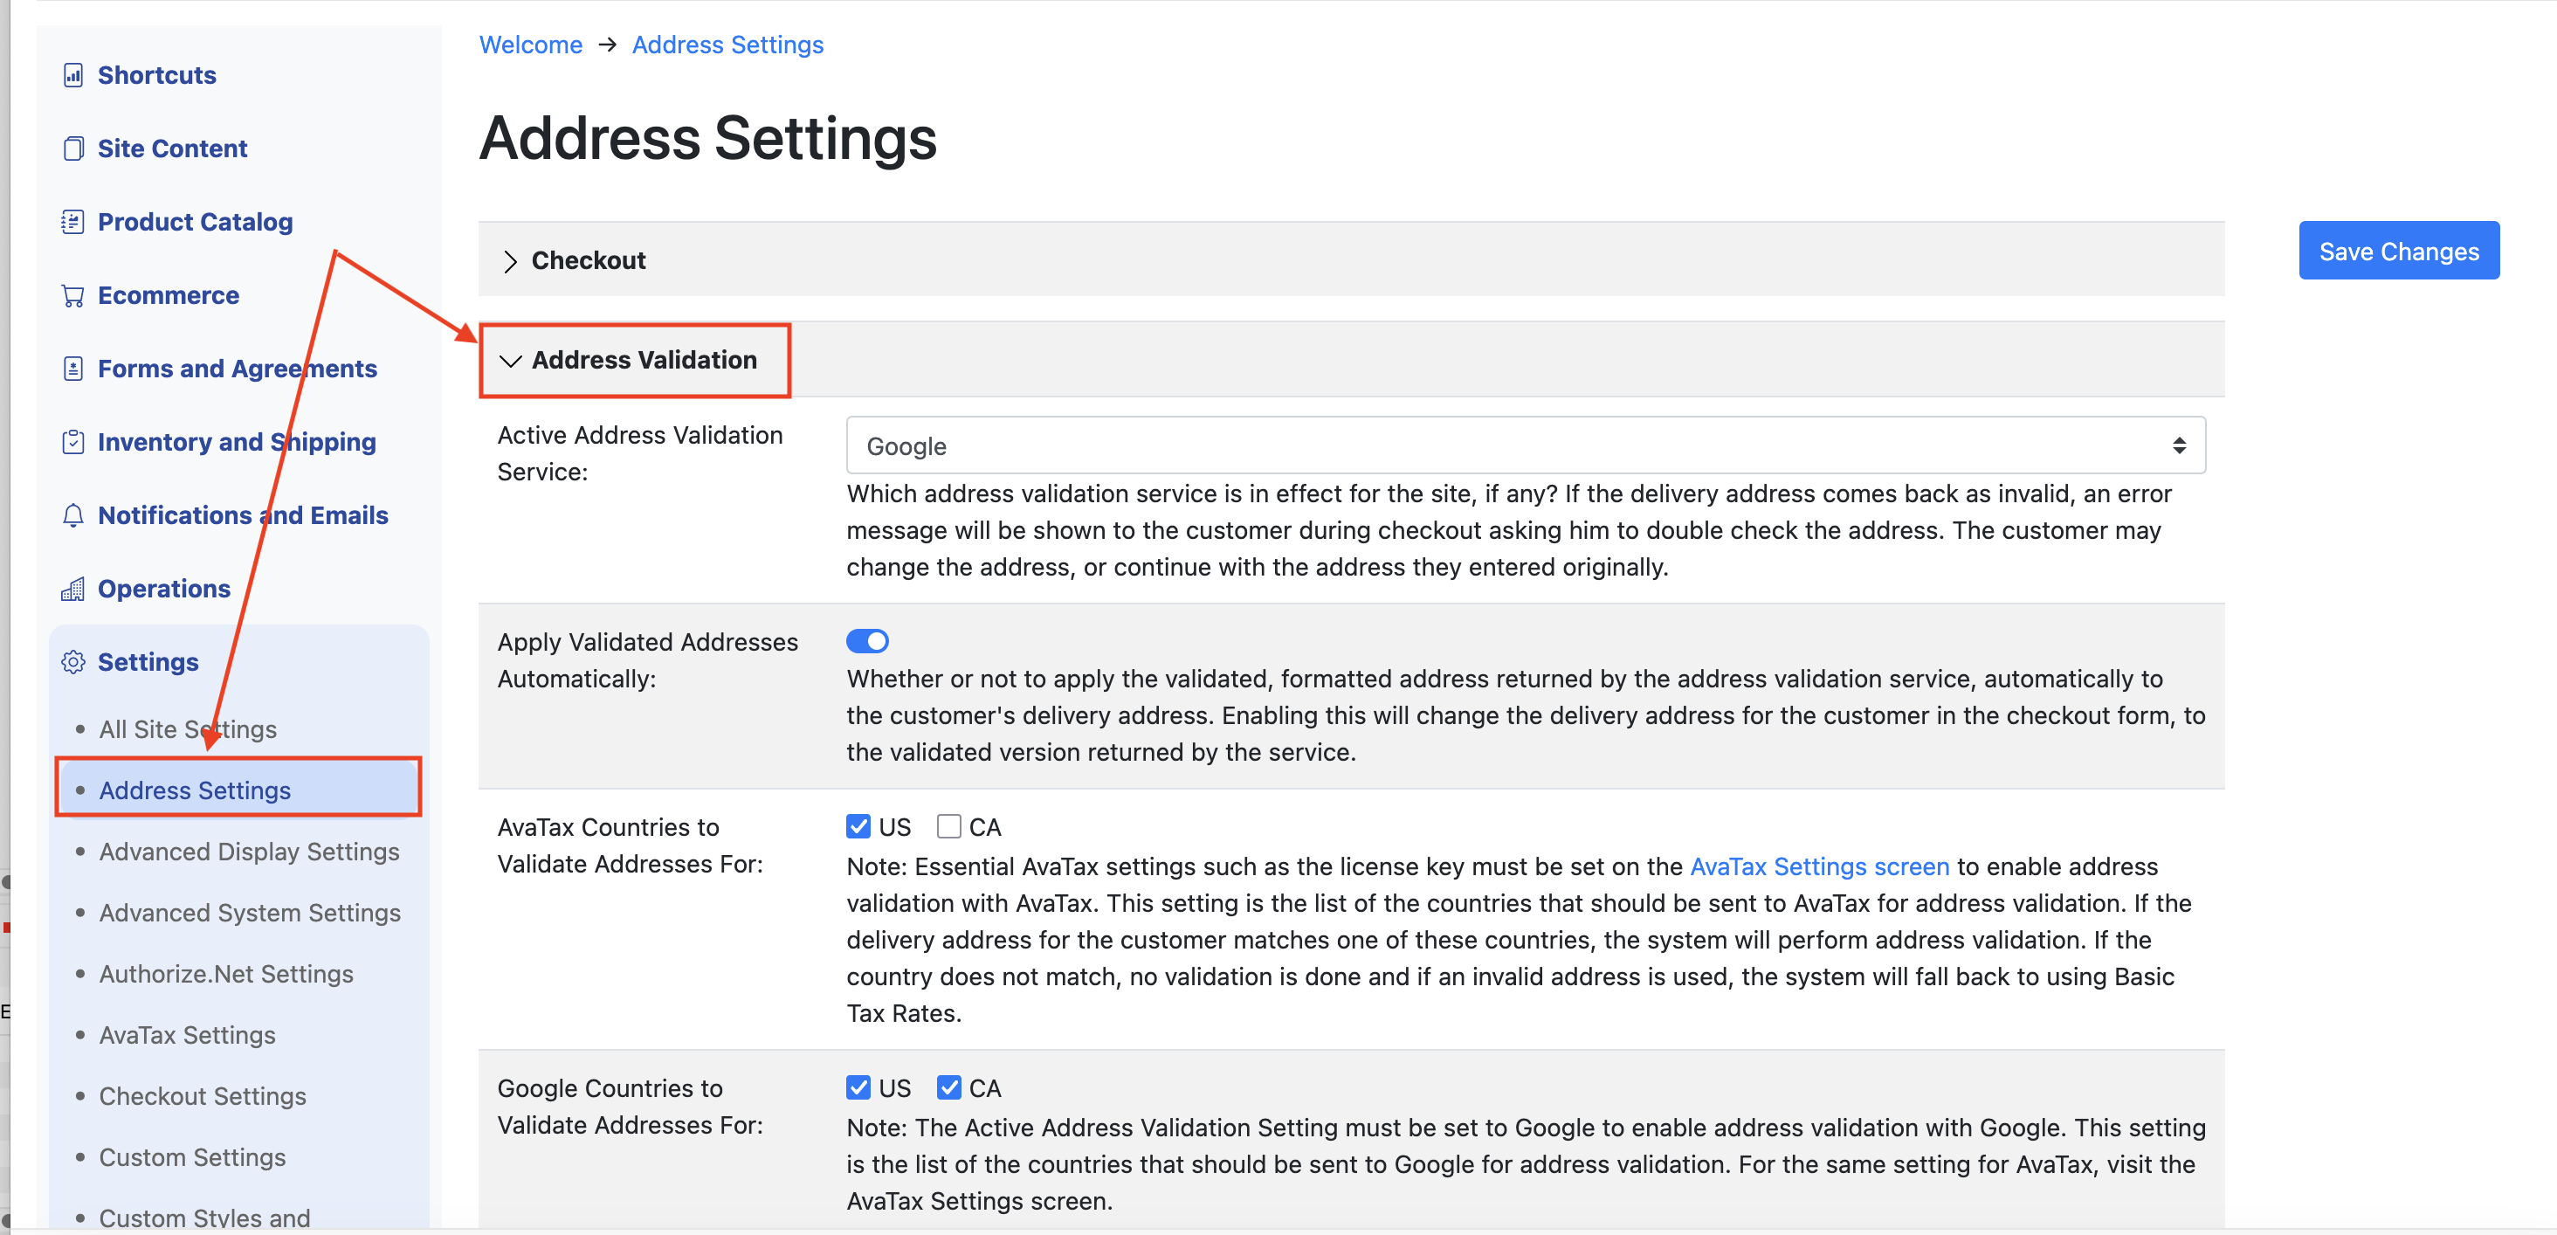Uncheck CA under Google Countries
The height and width of the screenshot is (1235, 2557).
click(949, 1088)
